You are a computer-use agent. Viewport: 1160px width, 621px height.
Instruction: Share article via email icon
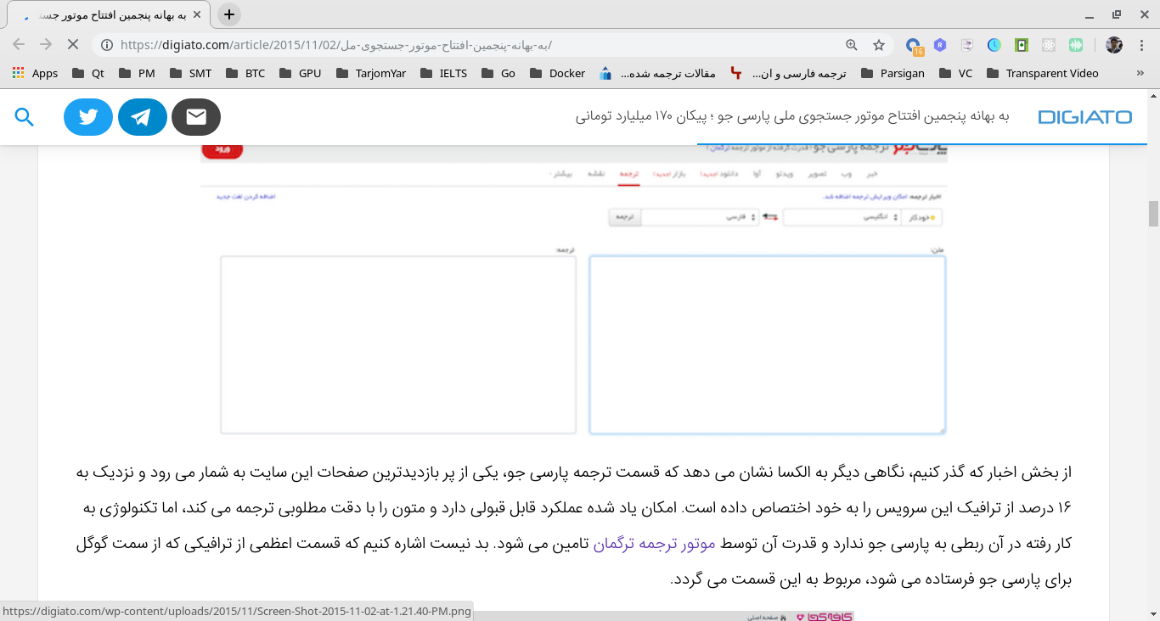196,117
